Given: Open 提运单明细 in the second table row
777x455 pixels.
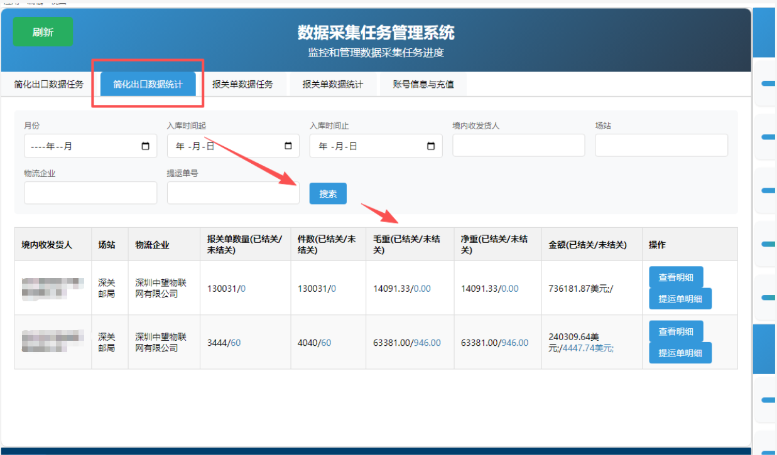Looking at the screenshot, I should 680,353.
